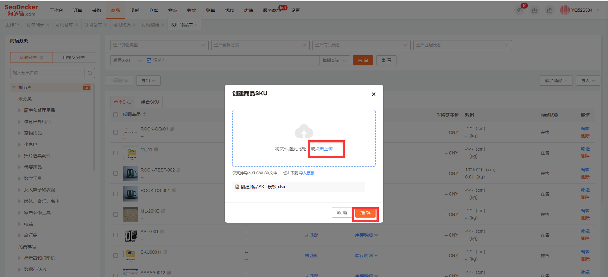This screenshot has width=608, height=277.
Task: Check the ROCK-TEST-002 row checkbox
Action: coord(116,173)
